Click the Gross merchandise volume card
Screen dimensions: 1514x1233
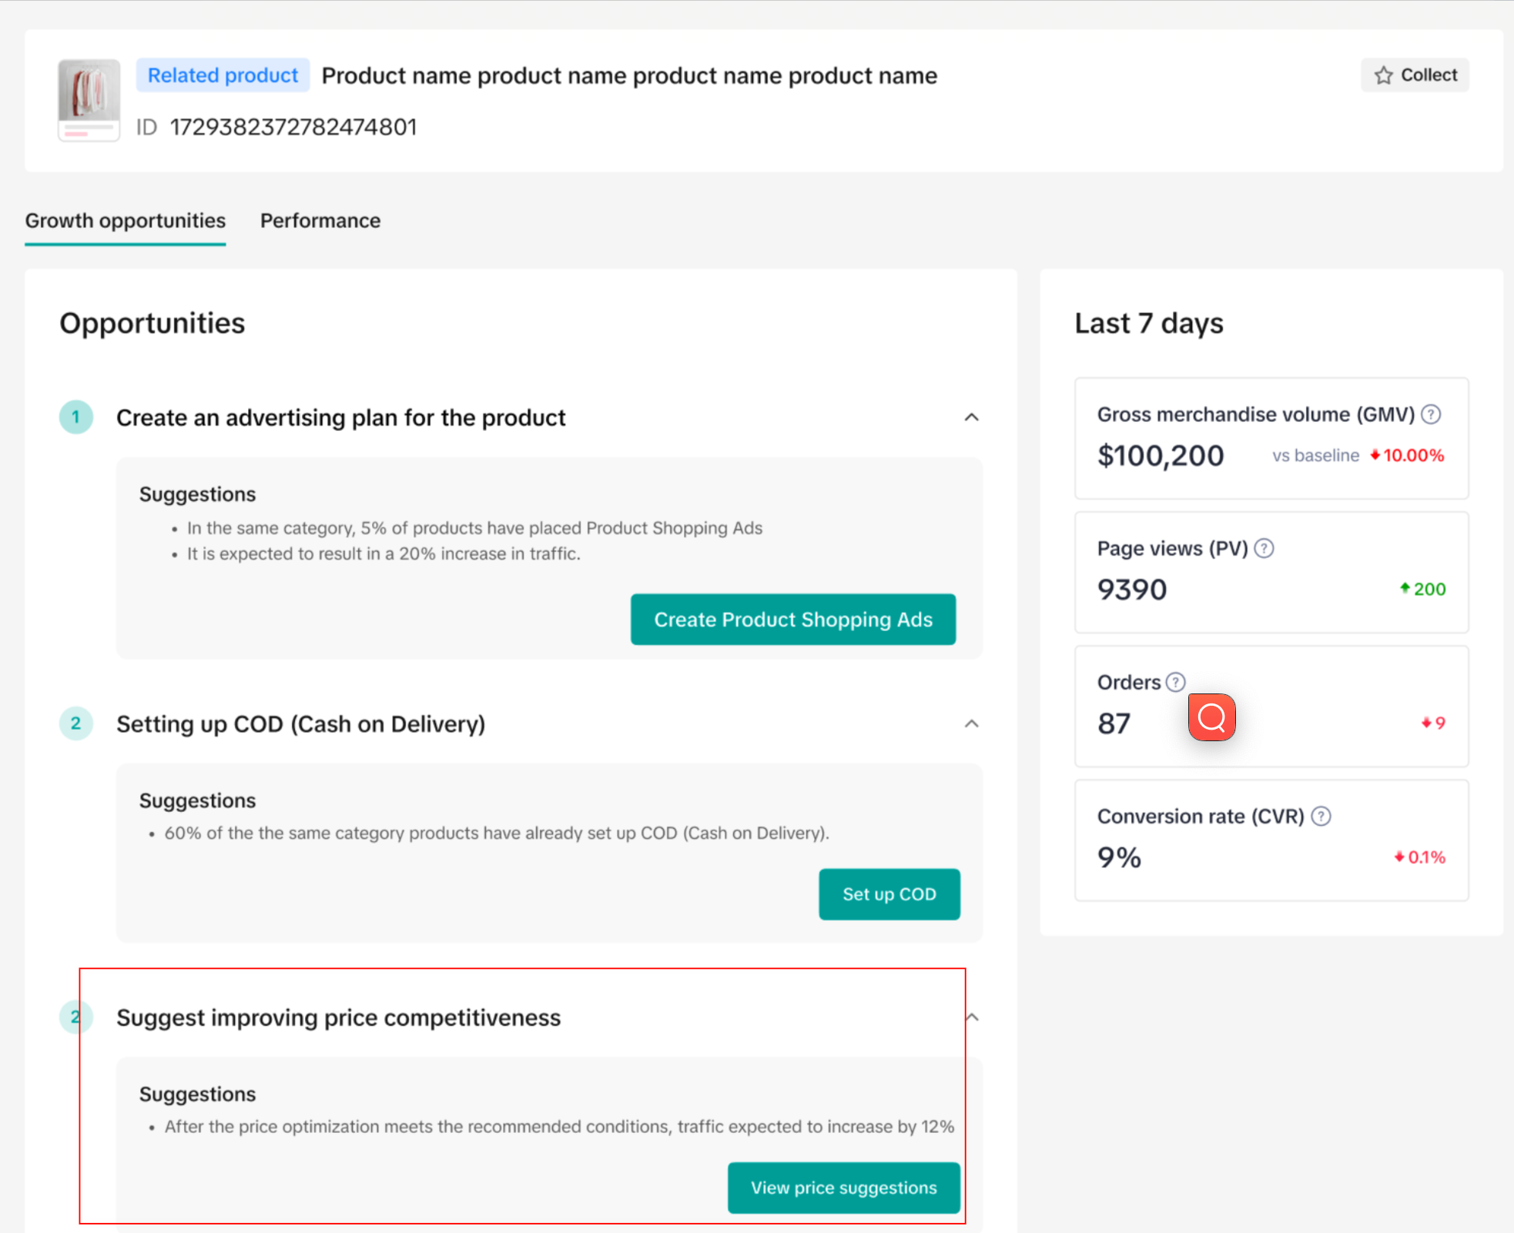[x=1271, y=439]
